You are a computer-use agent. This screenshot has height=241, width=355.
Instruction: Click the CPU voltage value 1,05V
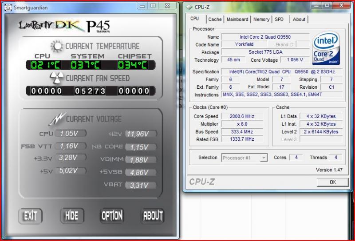click(x=71, y=134)
